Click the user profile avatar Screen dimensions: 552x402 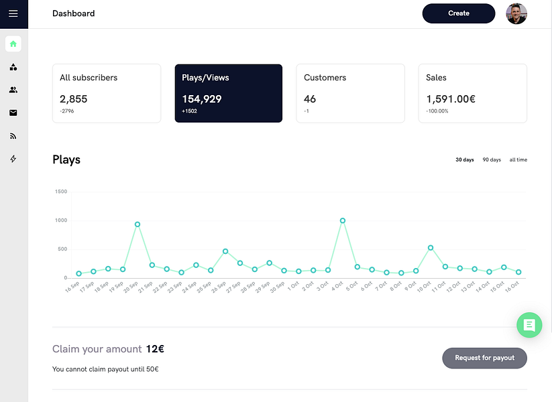[516, 13]
